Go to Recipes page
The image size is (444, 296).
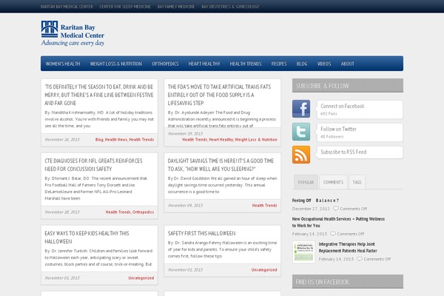coord(279,64)
